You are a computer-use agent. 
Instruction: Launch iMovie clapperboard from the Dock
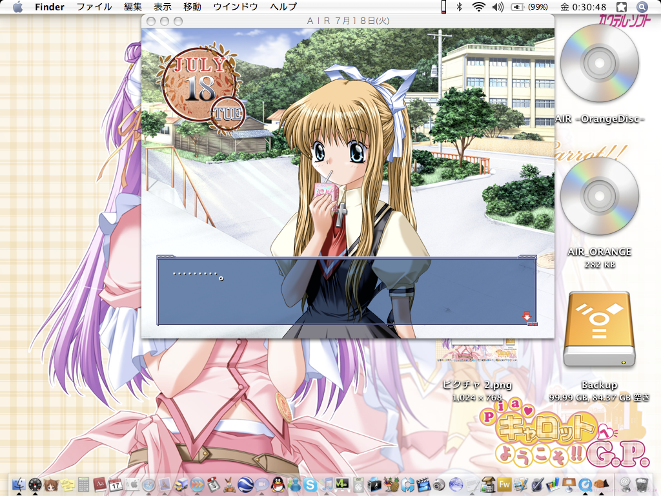[423, 484]
